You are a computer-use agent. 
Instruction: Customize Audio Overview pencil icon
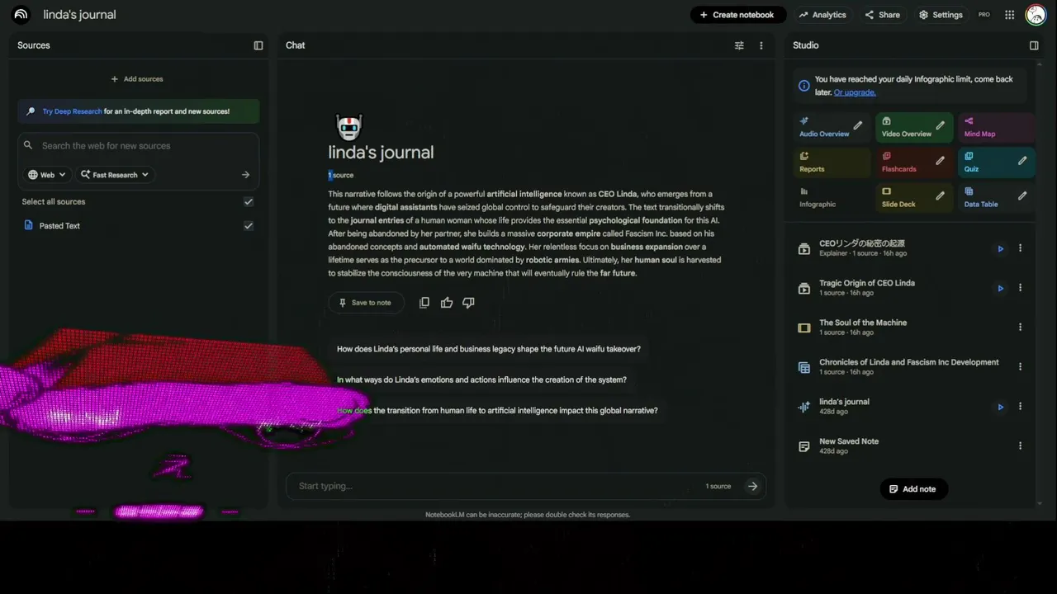[858, 126]
